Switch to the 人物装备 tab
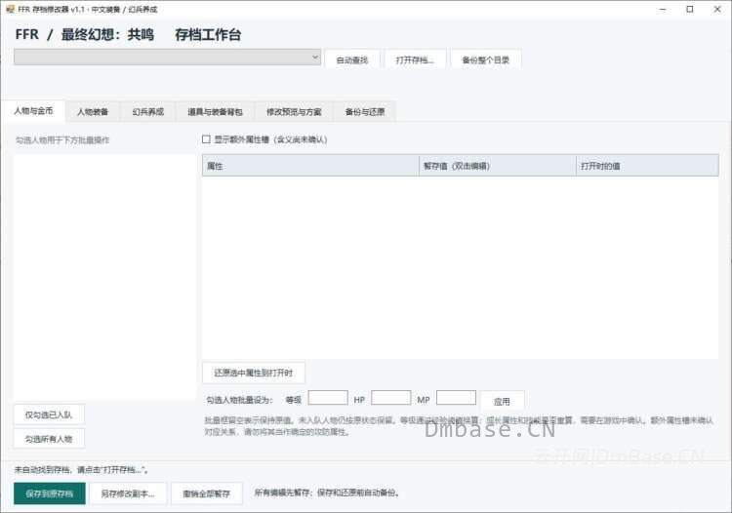732x513 pixels. point(93,111)
